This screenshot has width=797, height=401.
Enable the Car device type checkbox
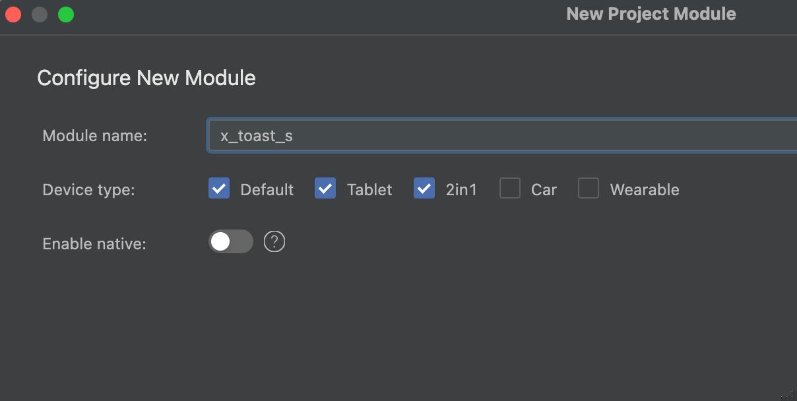tap(510, 189)
